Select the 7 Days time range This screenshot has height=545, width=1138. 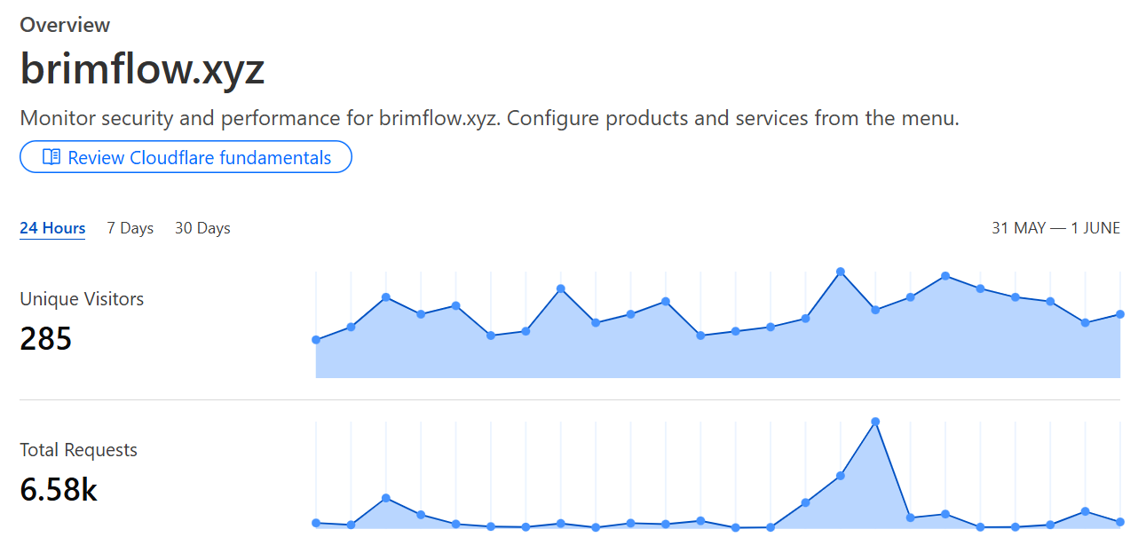130,228
